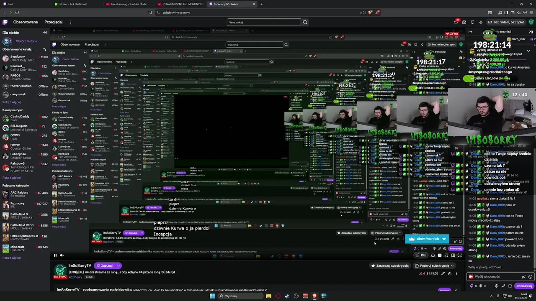The width and height of the screenshot is (536, 301).
Task: Open Minecraft category in sidebar
Action: click(x=25, y=249)
